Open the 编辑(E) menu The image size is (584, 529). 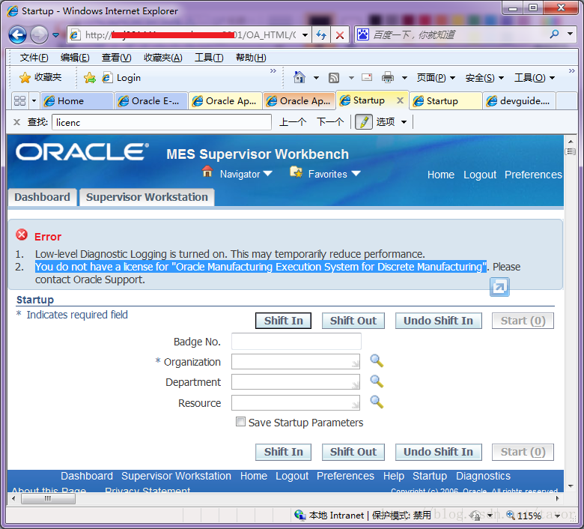point(75,58)
